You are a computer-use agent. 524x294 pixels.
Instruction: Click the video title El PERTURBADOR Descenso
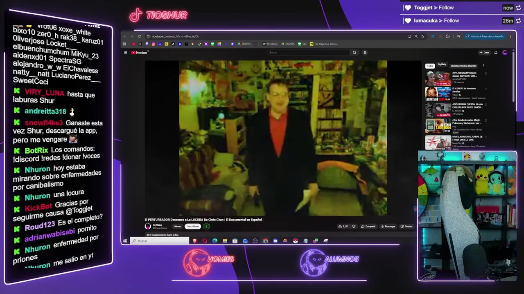click(x=203, y=220)
